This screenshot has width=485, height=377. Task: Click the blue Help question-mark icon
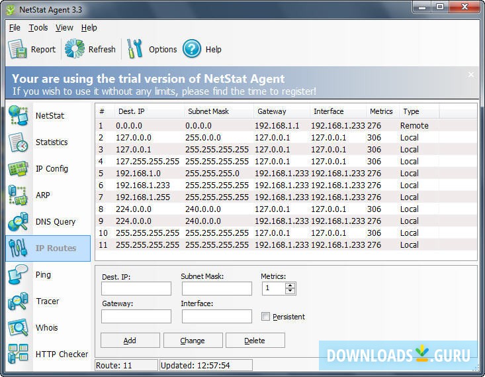[192, 49]
